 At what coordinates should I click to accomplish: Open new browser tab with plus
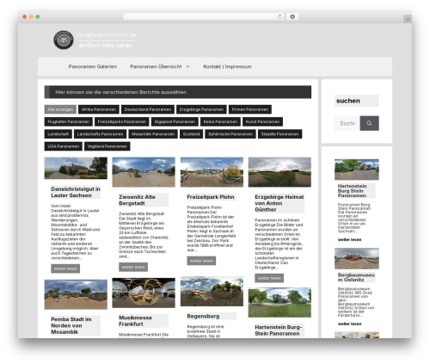pyautogui.click(x=408, y=19)
